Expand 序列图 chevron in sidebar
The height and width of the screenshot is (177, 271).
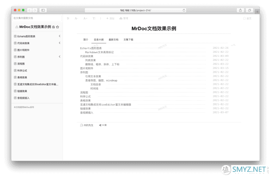[59, 56]
